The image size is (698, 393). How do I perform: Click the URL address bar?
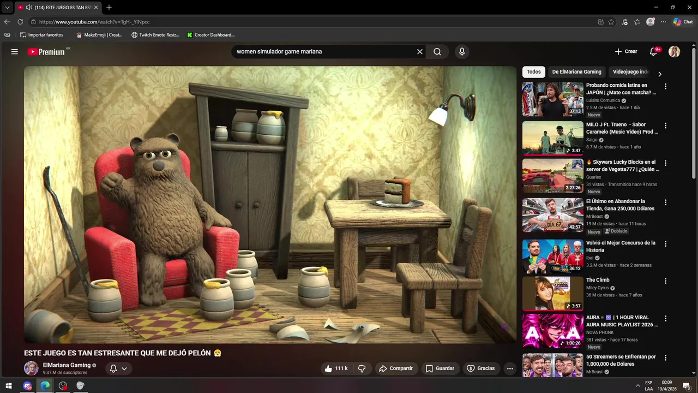coord(311,22)
